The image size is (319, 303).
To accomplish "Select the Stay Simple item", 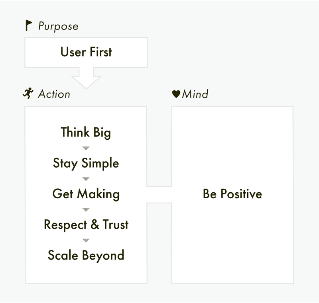I will coord(86,163).
